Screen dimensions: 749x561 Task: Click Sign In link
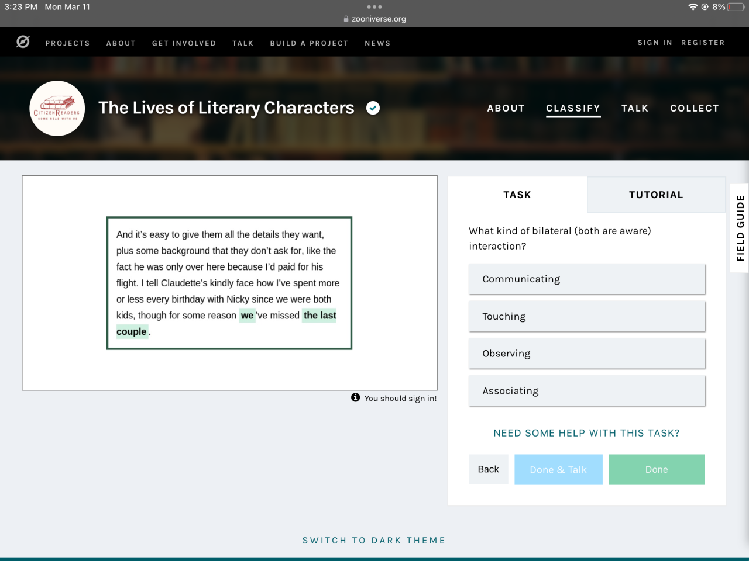655,43
